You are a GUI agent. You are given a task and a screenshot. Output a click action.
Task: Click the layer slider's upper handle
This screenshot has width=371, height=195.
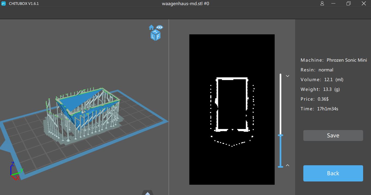click(x=280, y=135)
